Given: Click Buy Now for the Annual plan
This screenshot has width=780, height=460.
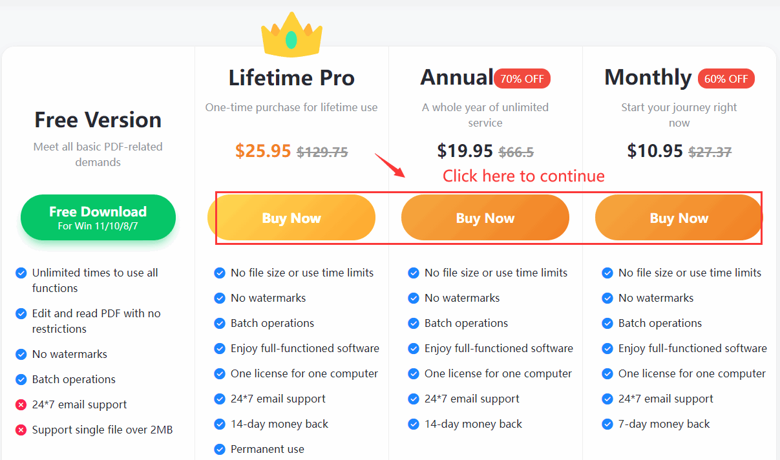Looking at the screenshot, I should pos(485,218).
